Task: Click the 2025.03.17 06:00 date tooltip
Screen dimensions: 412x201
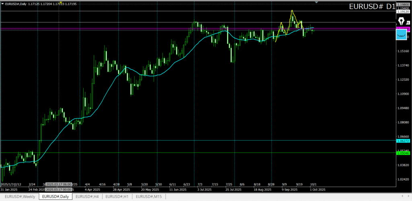Action: pyautogui.click(x=58, y=185)
